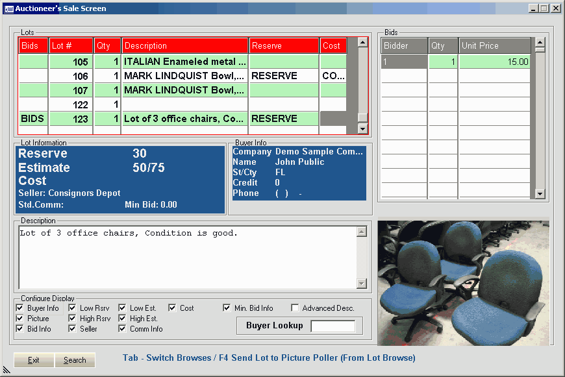This screenshot has height=377, width=565.
Task: Toggle the Bid Info checkbox
Action: [x=19, y=329]
